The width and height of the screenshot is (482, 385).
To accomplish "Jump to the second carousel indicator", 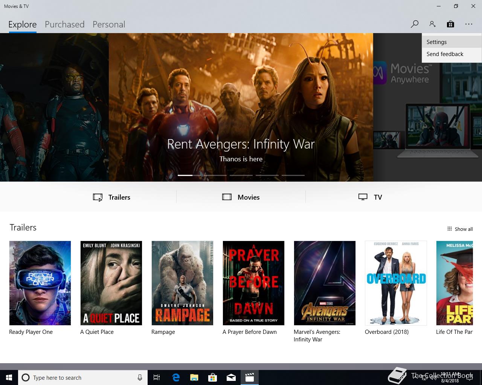I will coord(215,175).
